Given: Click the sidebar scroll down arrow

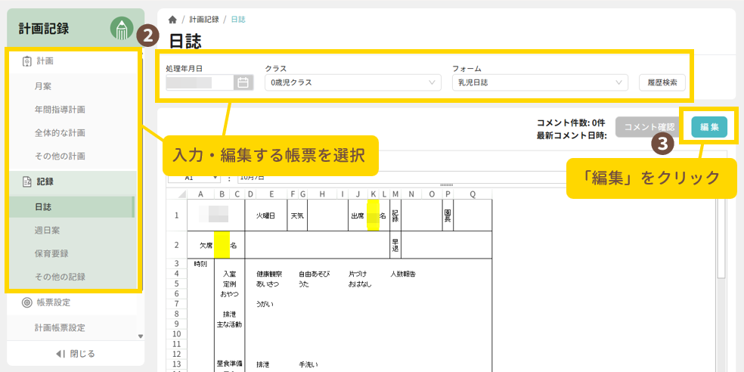Looking at the screenshot, I should pos(140,336).
